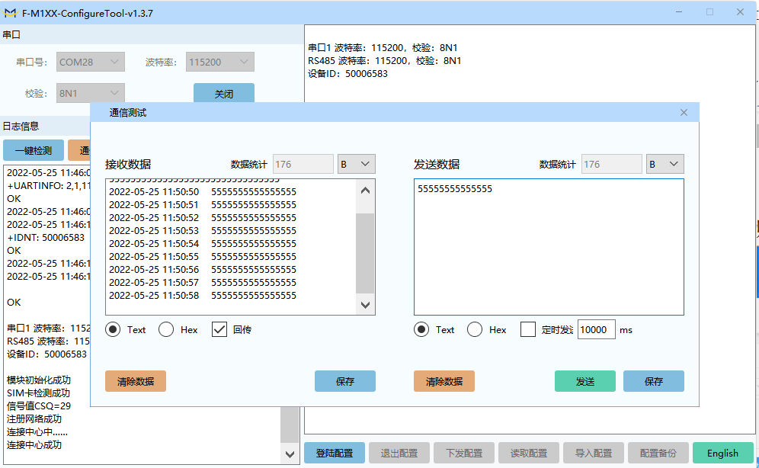
Task: Click the SIM卡检测成功 log line
Action: (38, 393)
